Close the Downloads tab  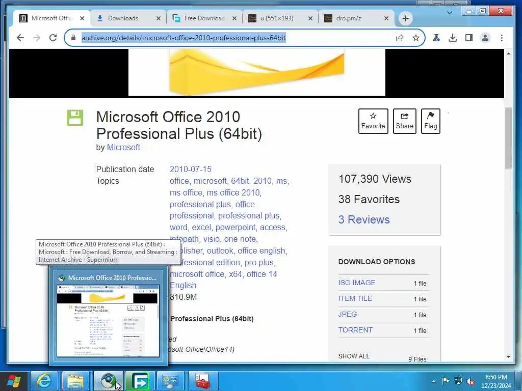coord(159,18)
